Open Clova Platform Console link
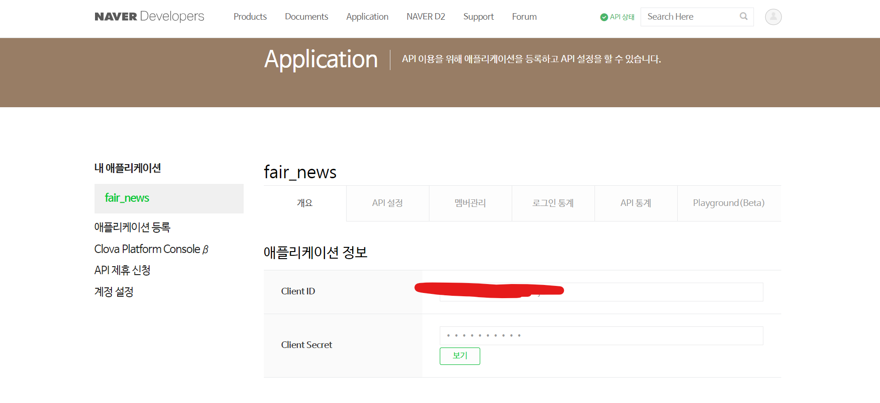Screen dimensions: 880x403 point(151,249)
